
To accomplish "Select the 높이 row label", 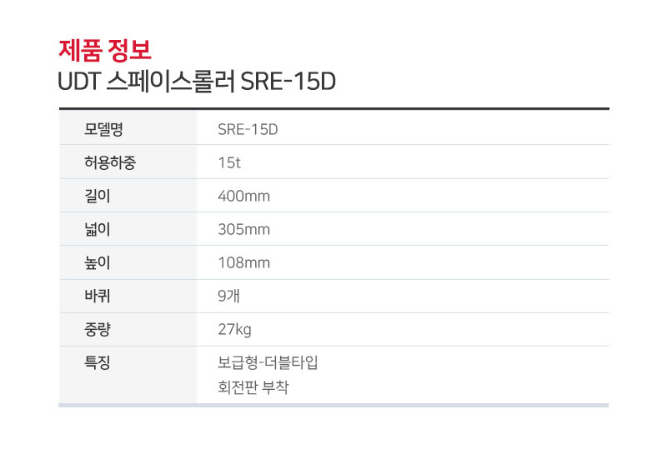I will (98, 262).
